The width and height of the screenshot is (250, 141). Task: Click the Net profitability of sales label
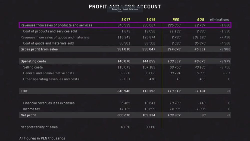(x=39, y=127)
